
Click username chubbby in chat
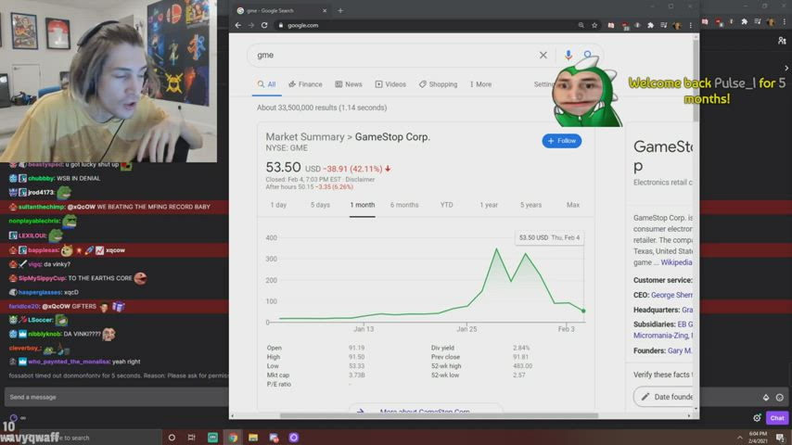[x=41, y=178]
